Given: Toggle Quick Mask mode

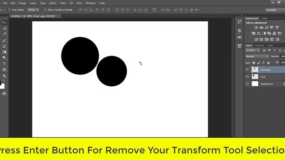Looking at the screenshot, I should click(x=4, y=94).
